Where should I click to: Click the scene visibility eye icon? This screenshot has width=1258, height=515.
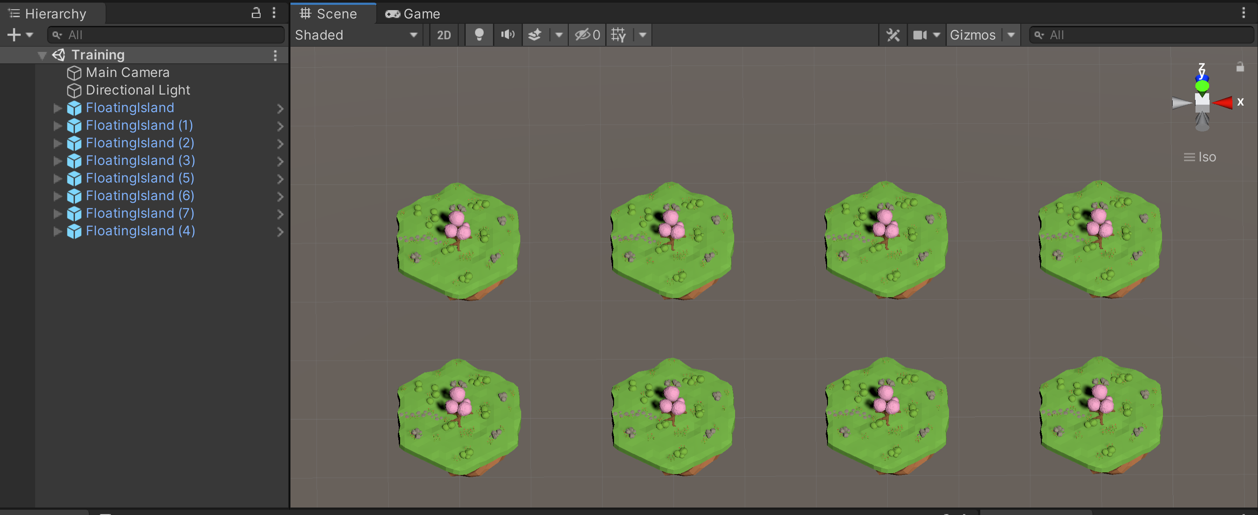tap(584, 35)
